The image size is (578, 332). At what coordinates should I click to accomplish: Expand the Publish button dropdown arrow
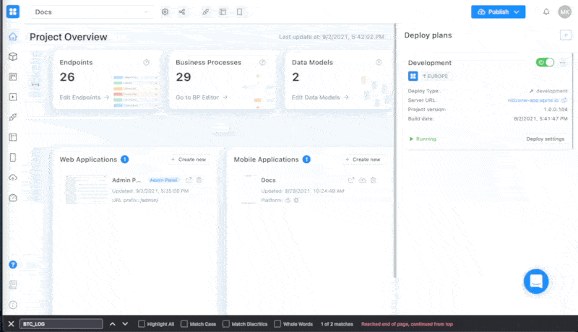tap(517, 12)
